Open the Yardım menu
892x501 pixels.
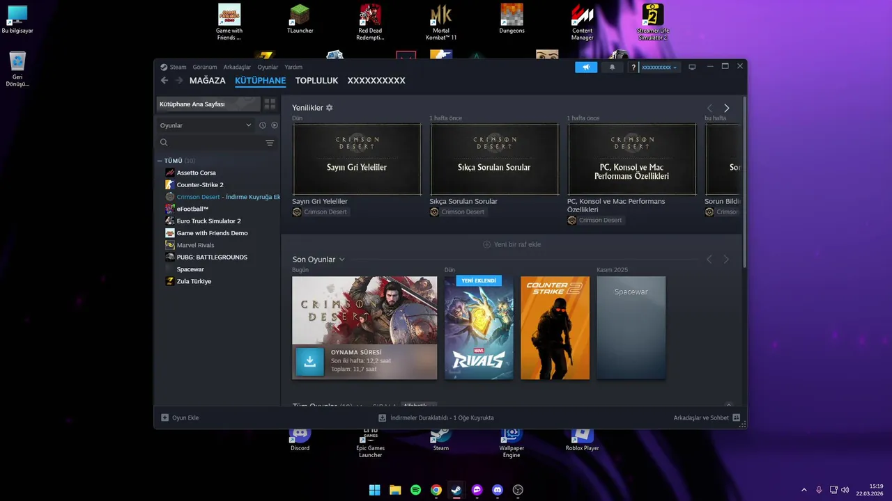293,67
